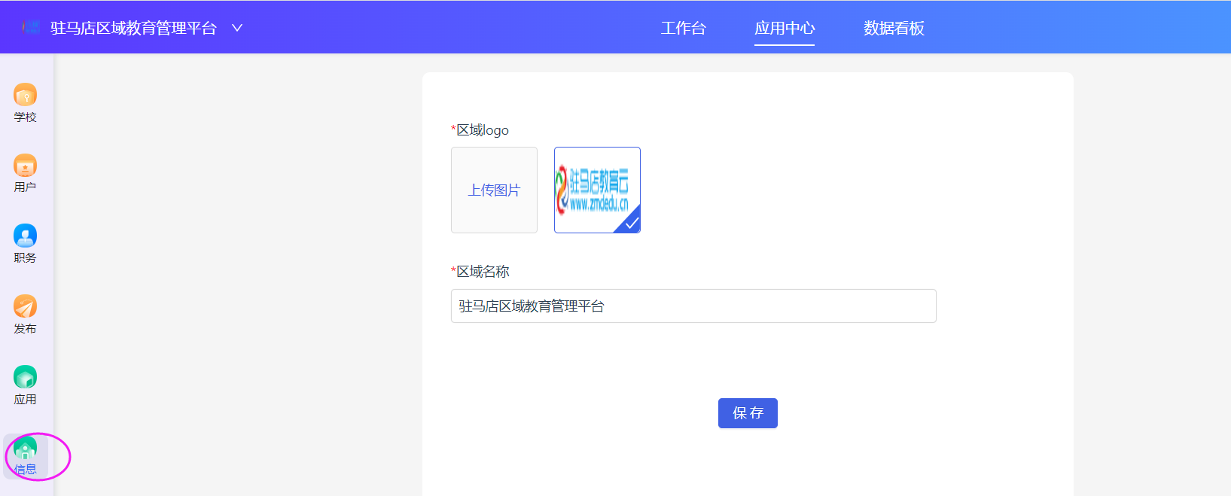1231x496 pixels.
Task: Switch to the 工作台 tab
Action: click(x=684, y=28)
